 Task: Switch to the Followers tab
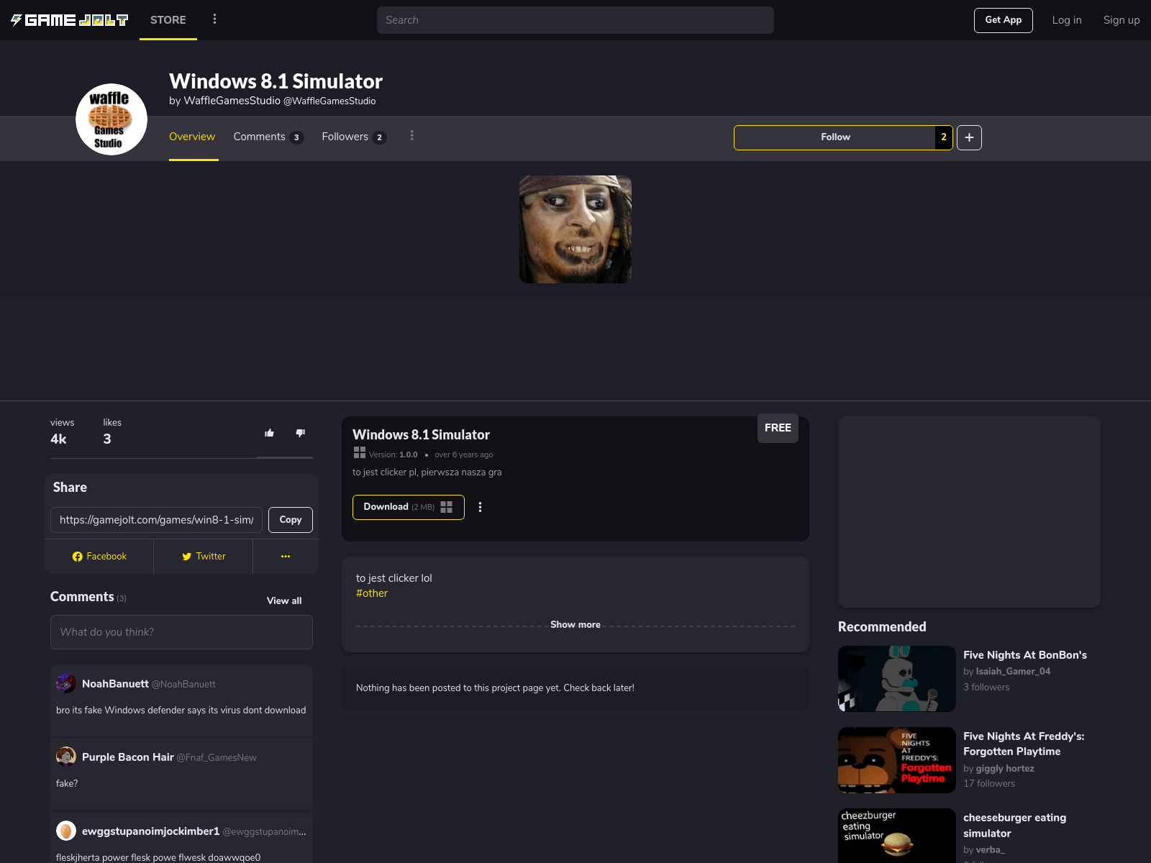pyautogui.click(x=354, y=137)
